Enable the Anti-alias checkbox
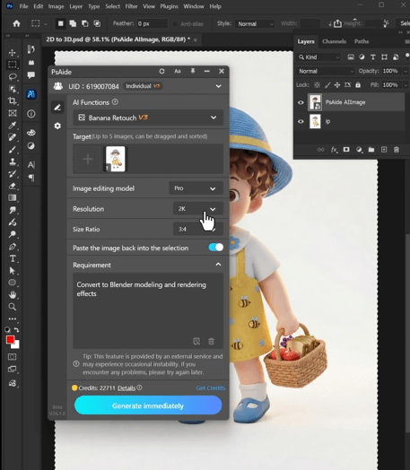The image size is (410, 470). point(175,23)
